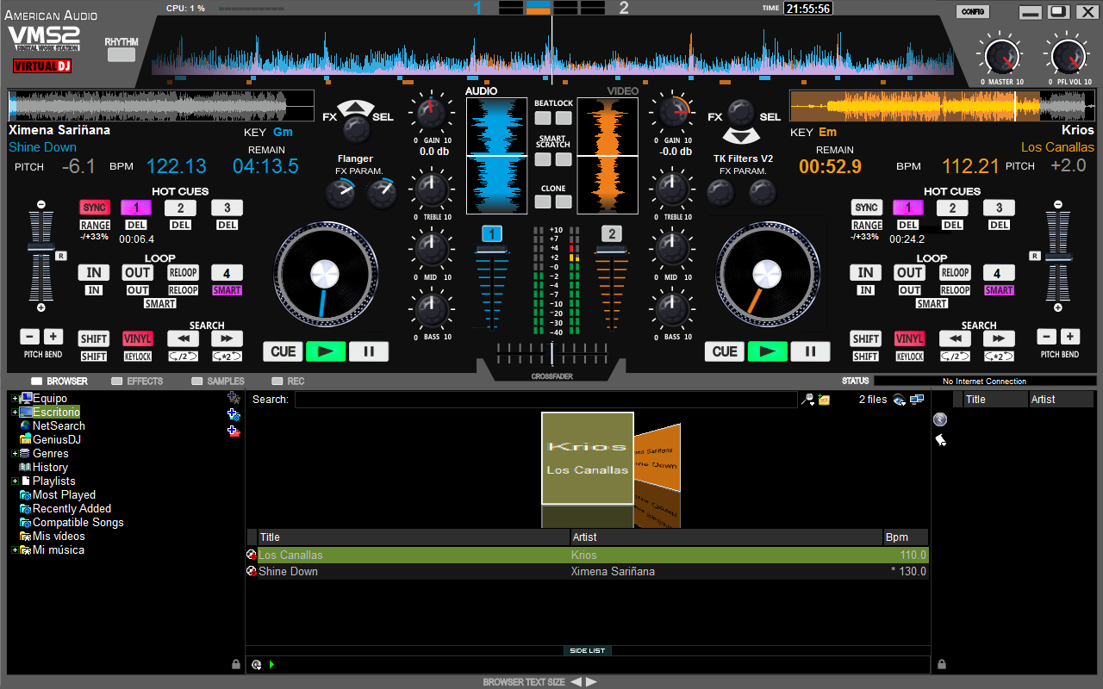Click the add virtual folder red icon
The height and width of the screenshot is (689, 1103).
pyautogui.click(x=233, y=431)
